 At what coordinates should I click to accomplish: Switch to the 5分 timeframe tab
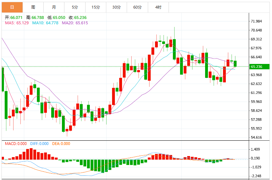[75, 7]
